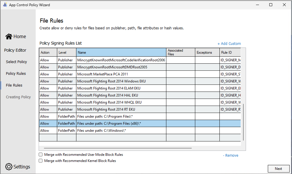The image size is (292, 174).
Task: Sort by the Exceptions column header
Action: coord(207,52)
